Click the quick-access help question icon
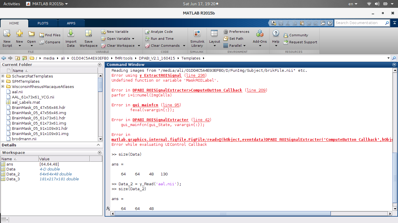 pos(330,23)
